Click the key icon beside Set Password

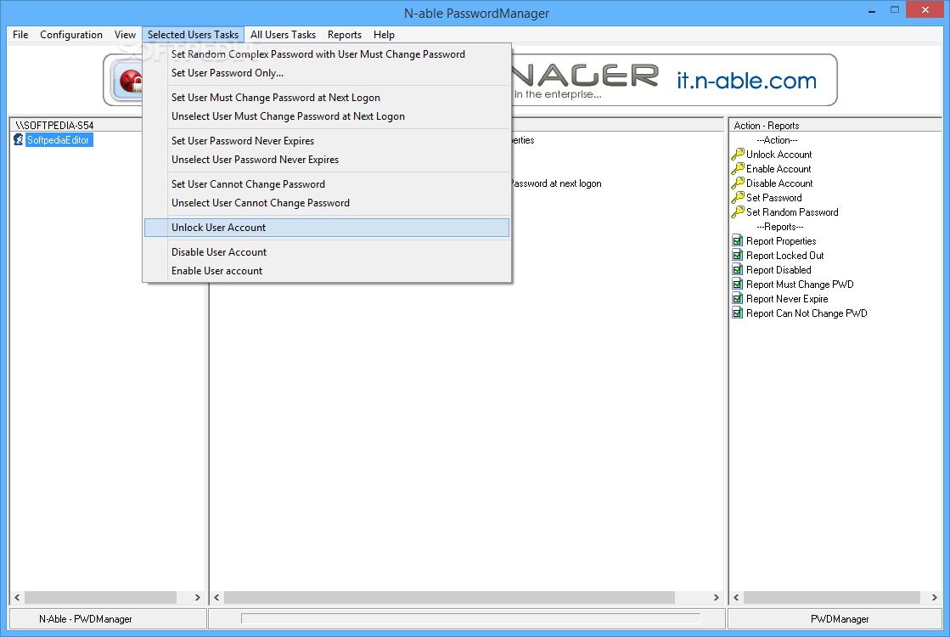click(x=738, y=198)
